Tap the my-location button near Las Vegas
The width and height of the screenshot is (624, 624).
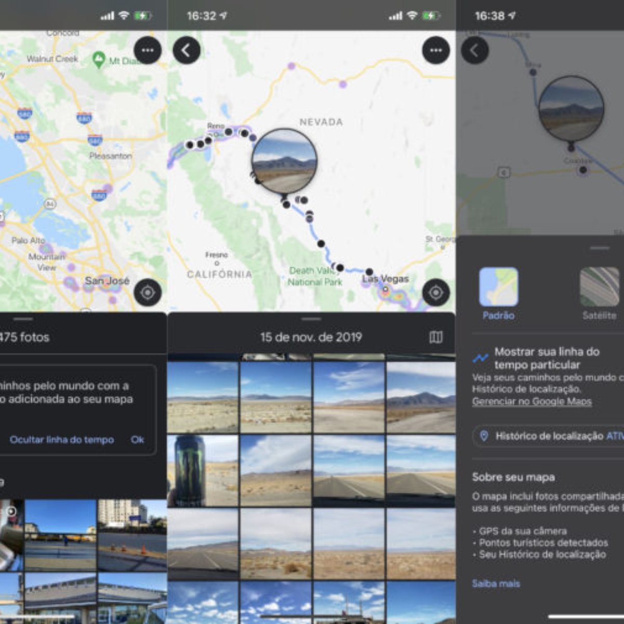click(x=435, y=292)
